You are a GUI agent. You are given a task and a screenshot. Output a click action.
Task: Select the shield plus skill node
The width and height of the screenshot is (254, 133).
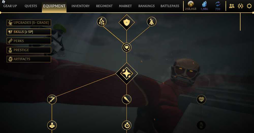click(126, 22)
